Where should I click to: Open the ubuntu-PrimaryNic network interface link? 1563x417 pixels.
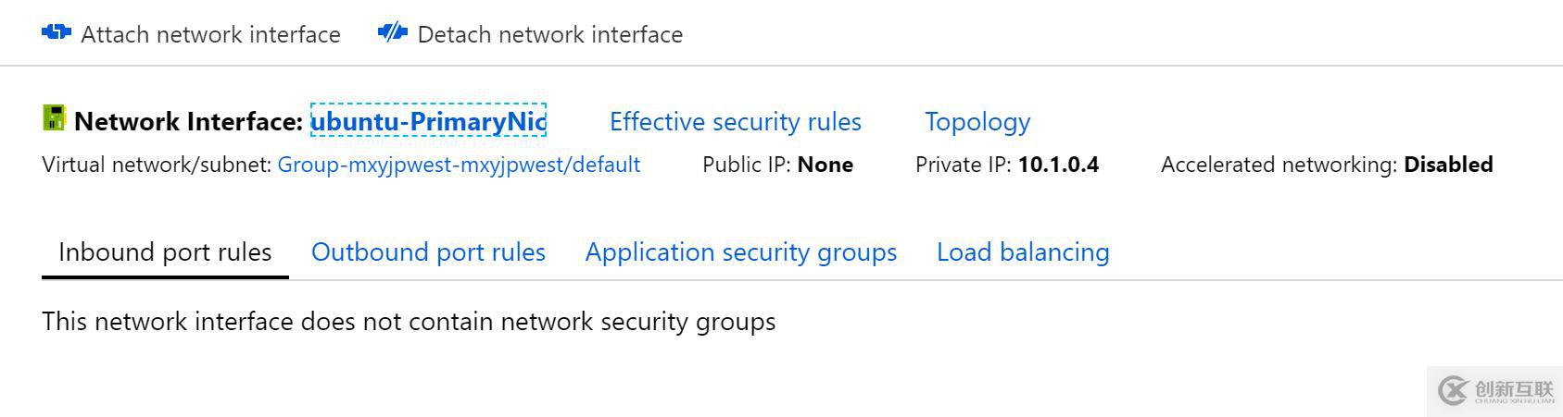tap(428, 121)
